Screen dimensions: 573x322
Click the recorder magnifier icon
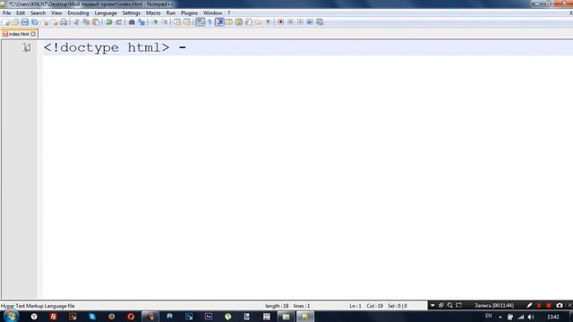click(x=449, y=305)
